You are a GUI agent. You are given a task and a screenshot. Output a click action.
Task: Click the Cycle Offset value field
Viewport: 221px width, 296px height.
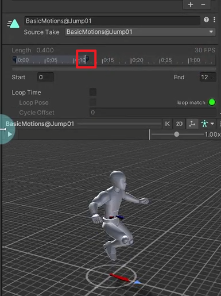[x=153, y=112]
